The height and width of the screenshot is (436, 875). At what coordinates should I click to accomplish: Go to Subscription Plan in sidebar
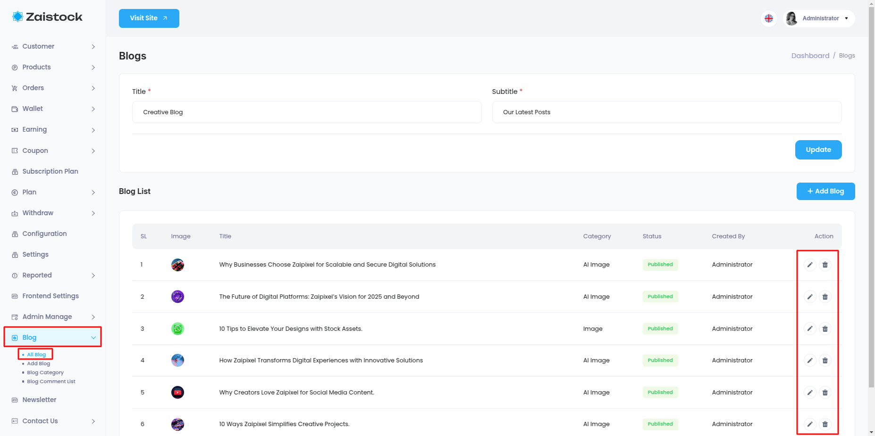click(x=50, y=171)
